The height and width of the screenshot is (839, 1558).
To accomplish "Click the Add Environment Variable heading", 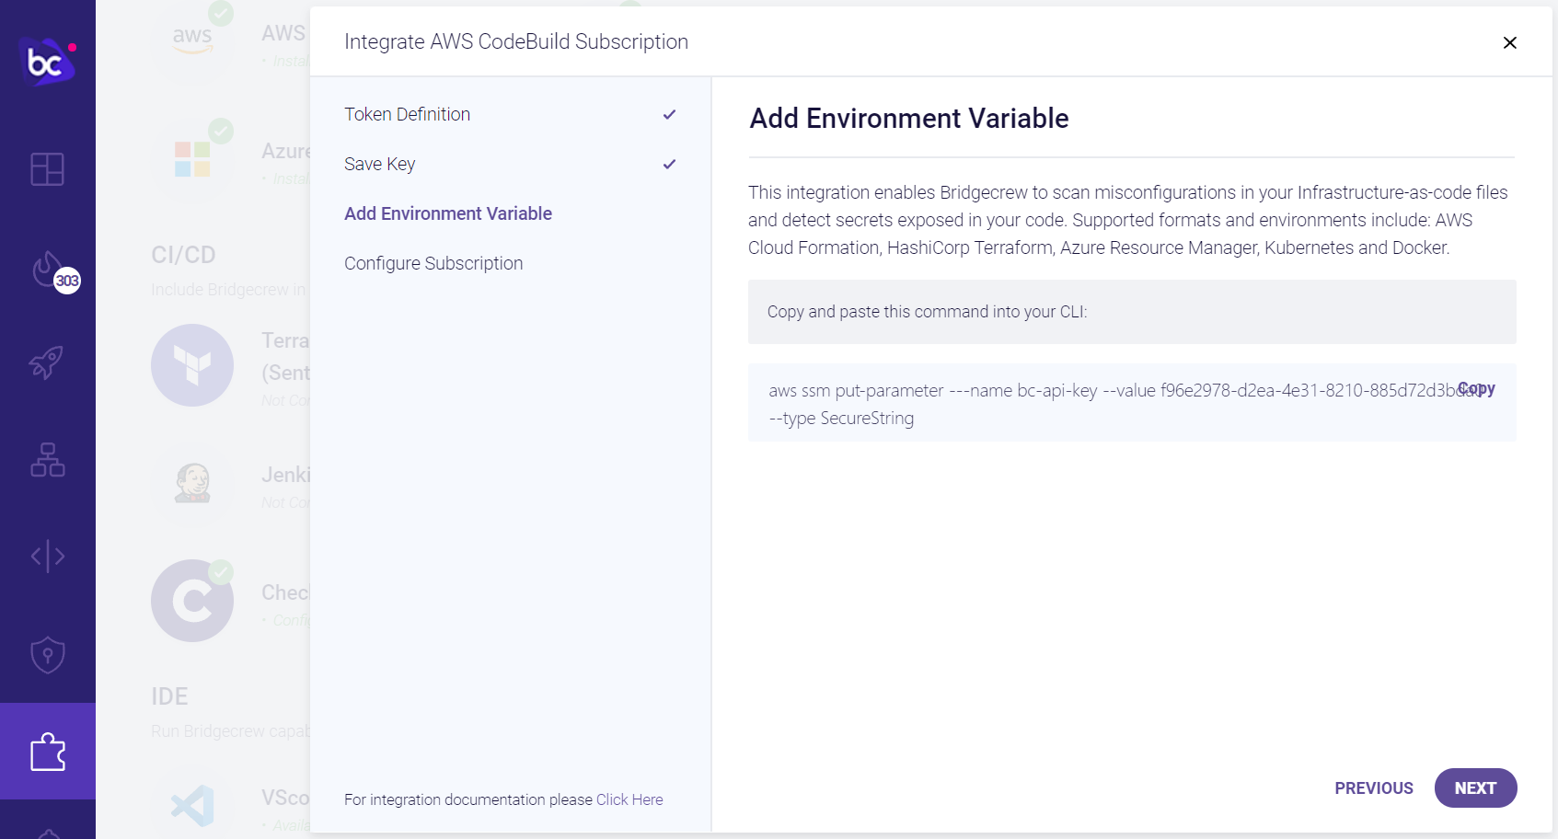I will (x=909, y=118).
